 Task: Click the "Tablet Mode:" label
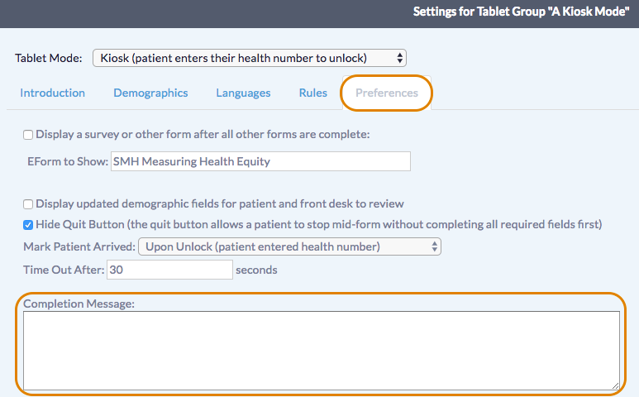coord(49,58)
